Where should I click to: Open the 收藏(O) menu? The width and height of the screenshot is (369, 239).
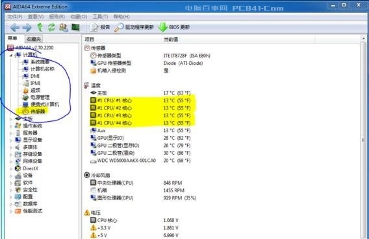pyautogui.click(x=79, y=17)
